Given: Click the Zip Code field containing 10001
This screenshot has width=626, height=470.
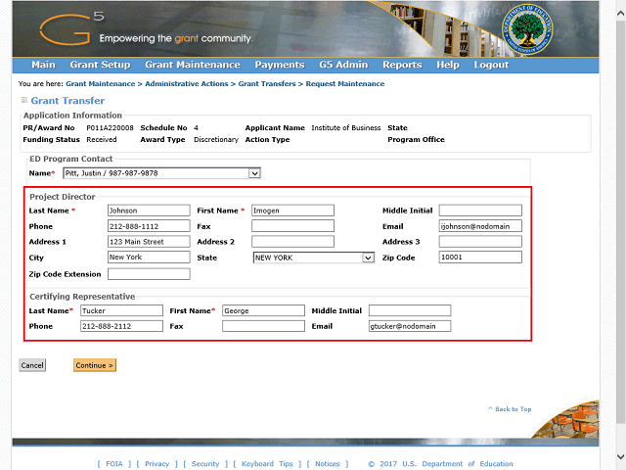Looking at the screenshot, I should pos(480,258).
